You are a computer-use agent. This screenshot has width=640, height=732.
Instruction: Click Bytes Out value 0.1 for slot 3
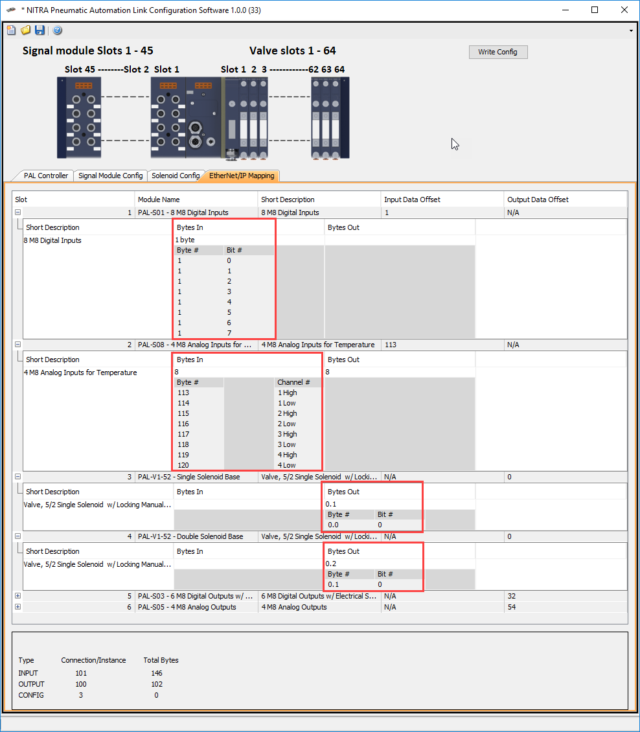(331, 504)
